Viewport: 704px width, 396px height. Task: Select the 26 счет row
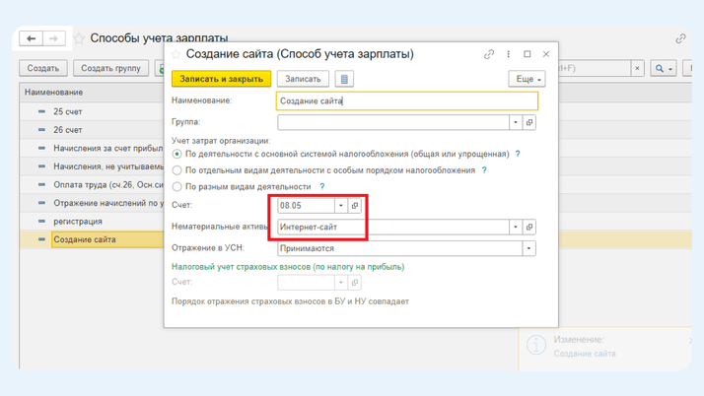pyautogui.click(x=92, y=130)
